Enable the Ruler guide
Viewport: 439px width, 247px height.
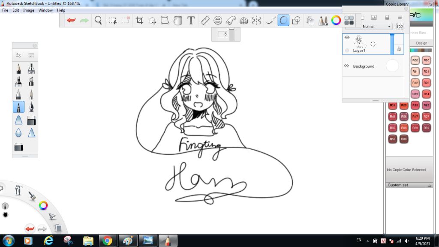(204, 20)
